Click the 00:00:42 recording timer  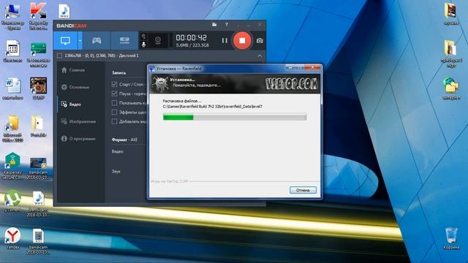pyautogui.click(x=191, y=37)
